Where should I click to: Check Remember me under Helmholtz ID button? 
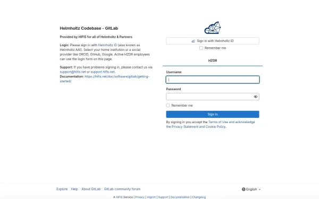point(201,48)
